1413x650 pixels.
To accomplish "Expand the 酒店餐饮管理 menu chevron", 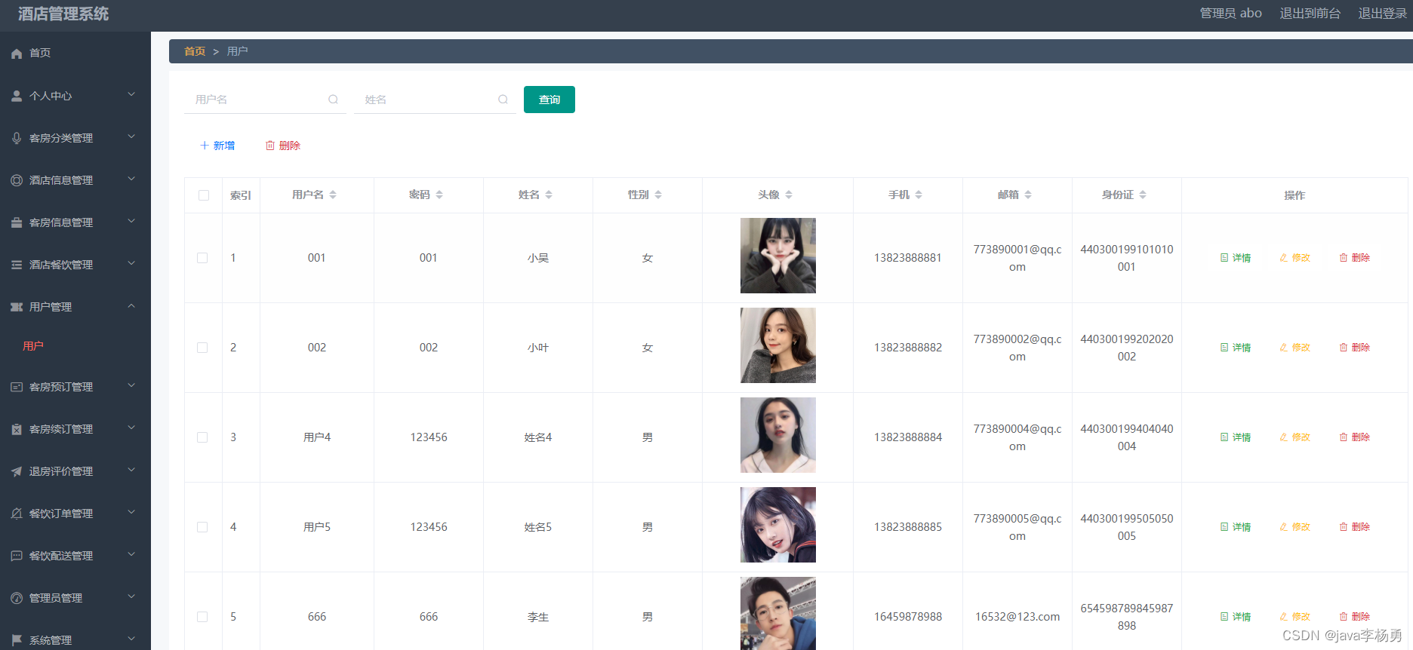I will (131, 263).
